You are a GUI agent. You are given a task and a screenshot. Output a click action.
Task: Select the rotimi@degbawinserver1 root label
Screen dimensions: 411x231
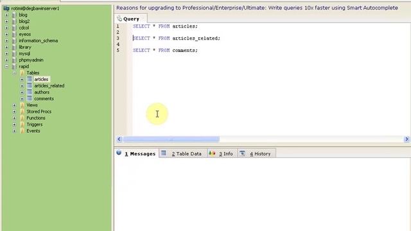point(35,8)
